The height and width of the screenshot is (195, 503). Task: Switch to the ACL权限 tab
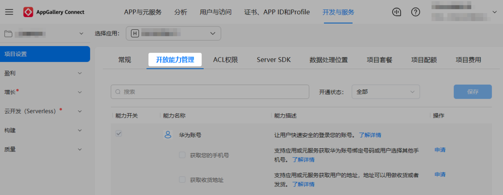pos(226,60)
